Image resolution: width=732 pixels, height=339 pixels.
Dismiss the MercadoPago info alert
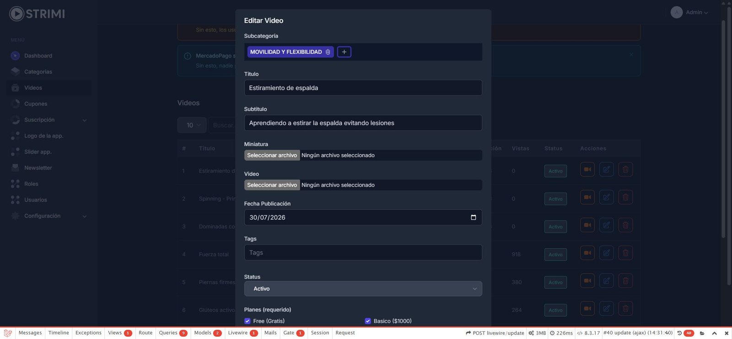(x=631, y=54)
